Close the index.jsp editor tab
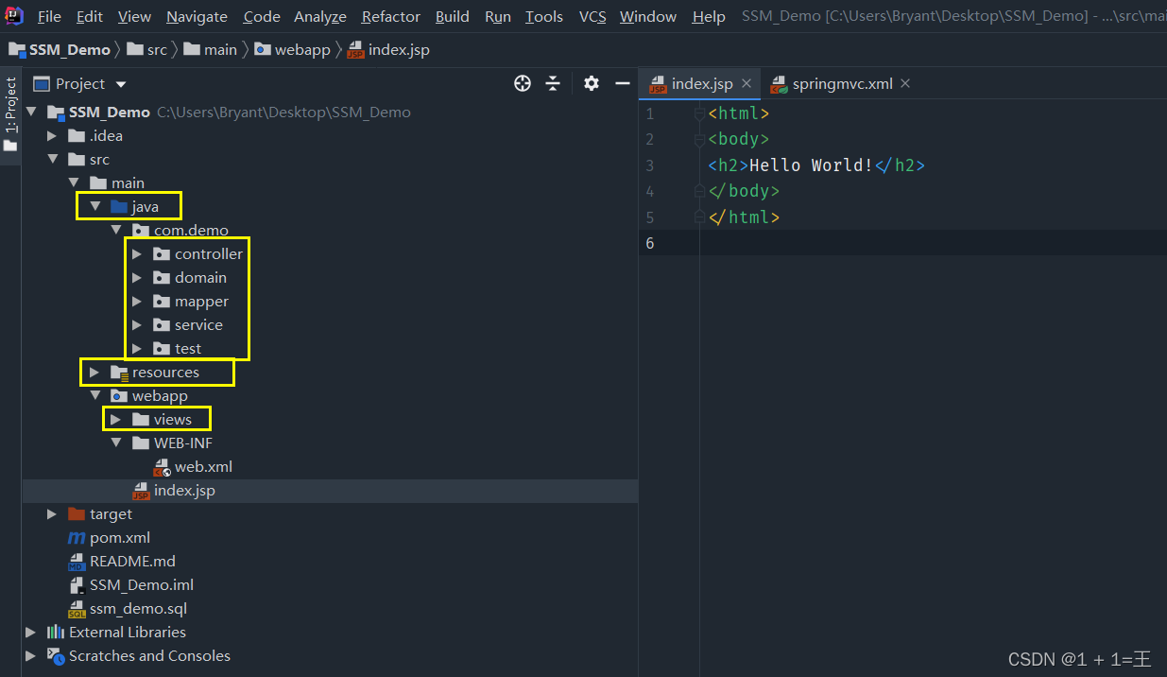Screen dimensions: 1167x677 747,83
